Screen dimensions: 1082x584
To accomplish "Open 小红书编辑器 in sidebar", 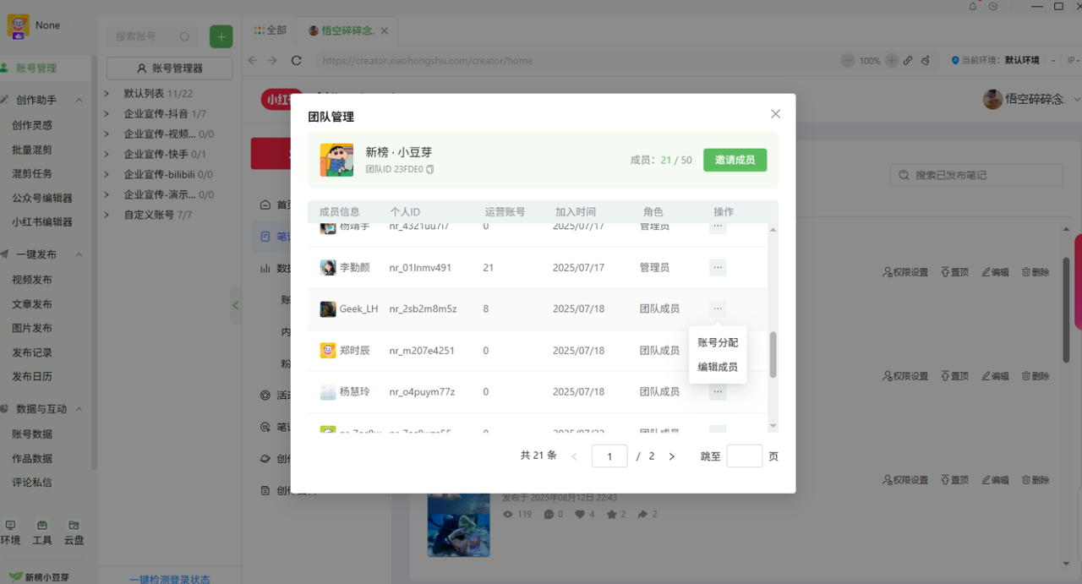I will click(42, 221).
